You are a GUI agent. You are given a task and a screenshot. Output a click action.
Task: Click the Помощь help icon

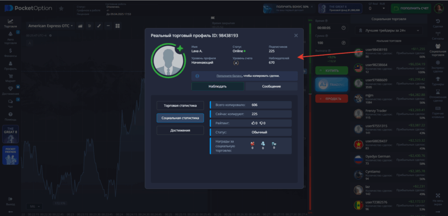tap(10, 116)
